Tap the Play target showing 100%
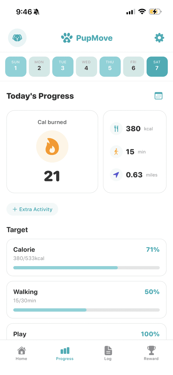Screen dimensions: 173x375 [86, 334]
